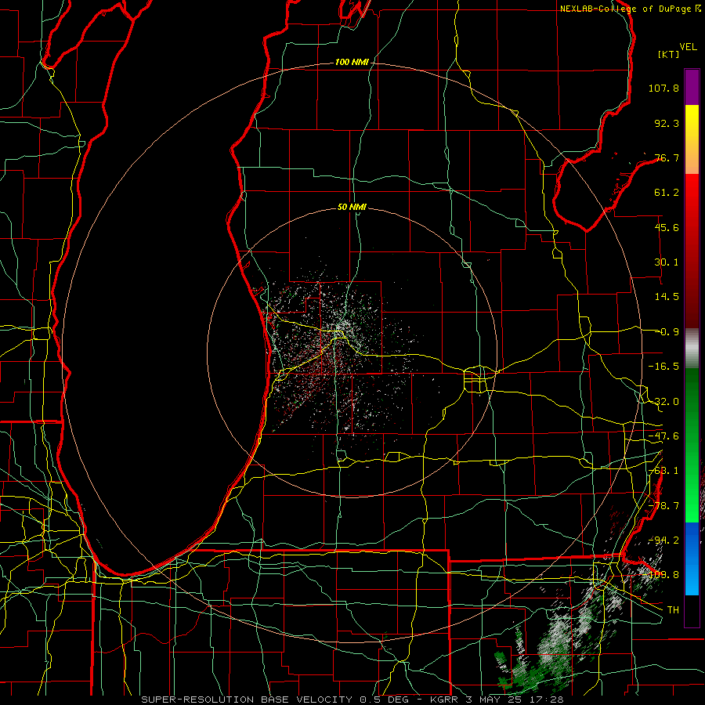Click the -47.6 velocity scale value
705x705 pixels.
663,436
